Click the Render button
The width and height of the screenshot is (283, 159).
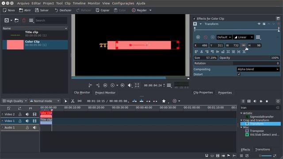[x=139, y=10]
